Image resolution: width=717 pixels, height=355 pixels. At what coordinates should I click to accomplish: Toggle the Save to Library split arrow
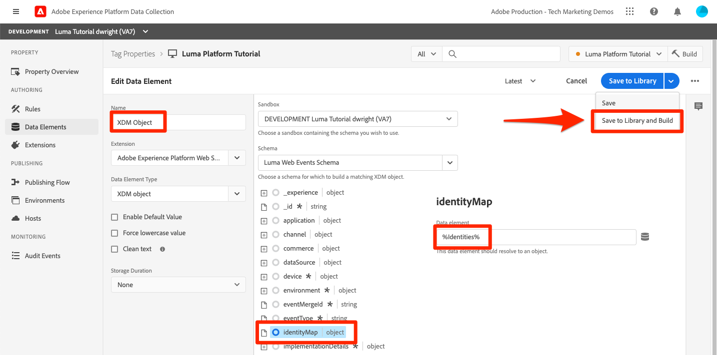(x=672, y=81)
